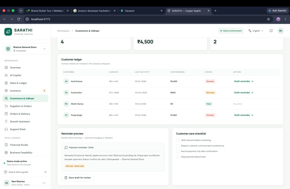Click the RS profile avatar at top right
The width and height of the screenshot is (290, 189).
click(281, 31)
